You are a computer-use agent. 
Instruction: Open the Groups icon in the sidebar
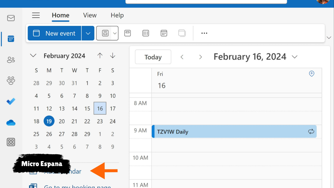click(11, 80)
